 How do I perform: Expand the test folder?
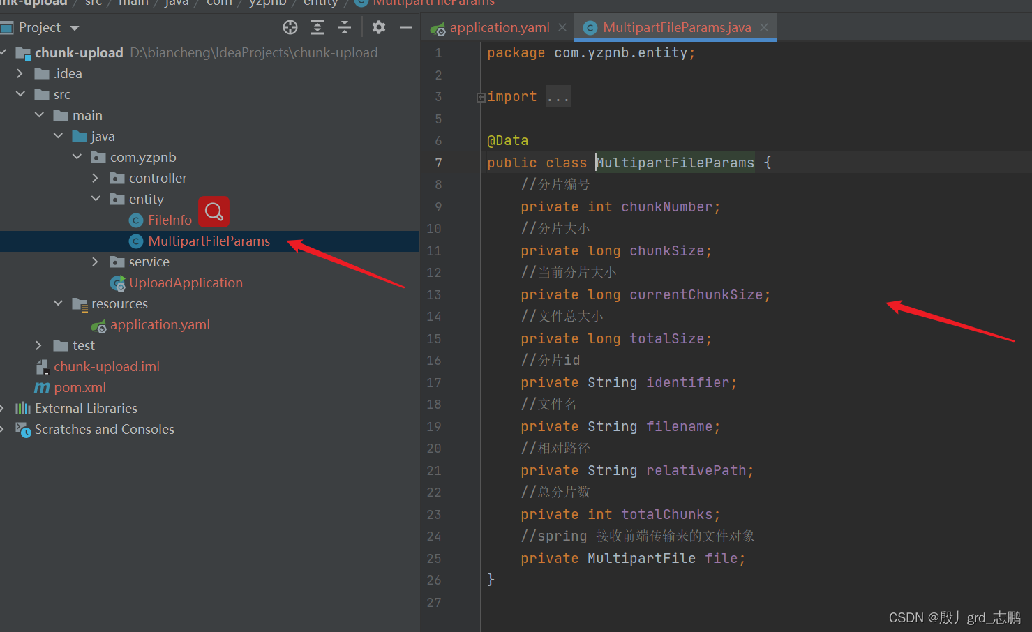click(x=38, y=345)
